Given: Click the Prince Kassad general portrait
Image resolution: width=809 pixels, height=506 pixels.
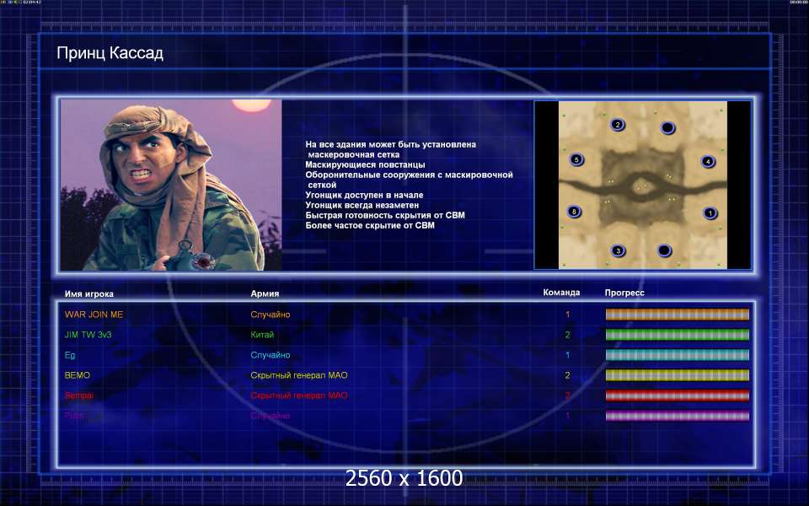Looking at the screenshot, I should pyautogui.click(x=171, y=185).
